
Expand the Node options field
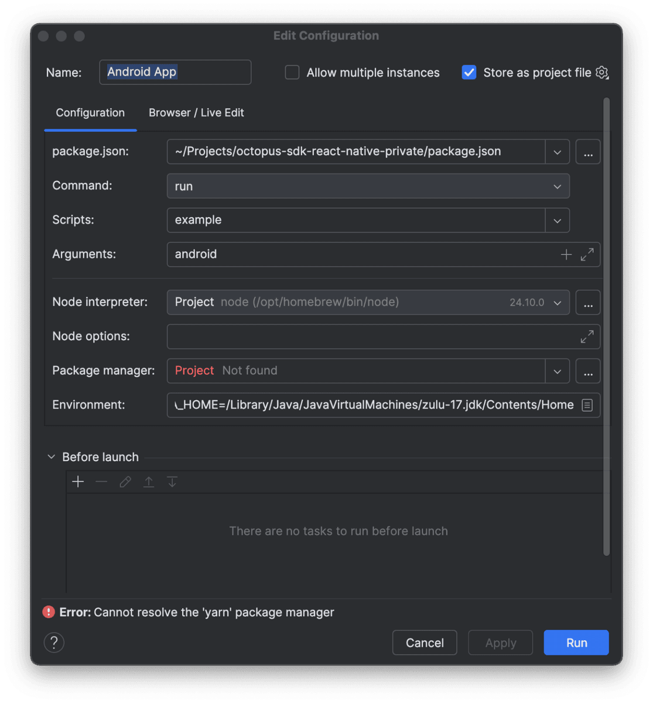point(587,337)
